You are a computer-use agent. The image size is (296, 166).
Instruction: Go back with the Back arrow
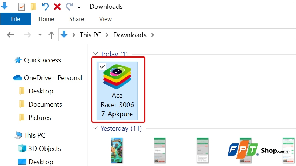[11, 35]
